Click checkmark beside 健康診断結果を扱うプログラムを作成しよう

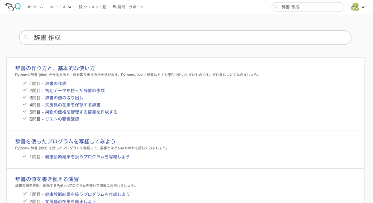[x=25, y=194]
